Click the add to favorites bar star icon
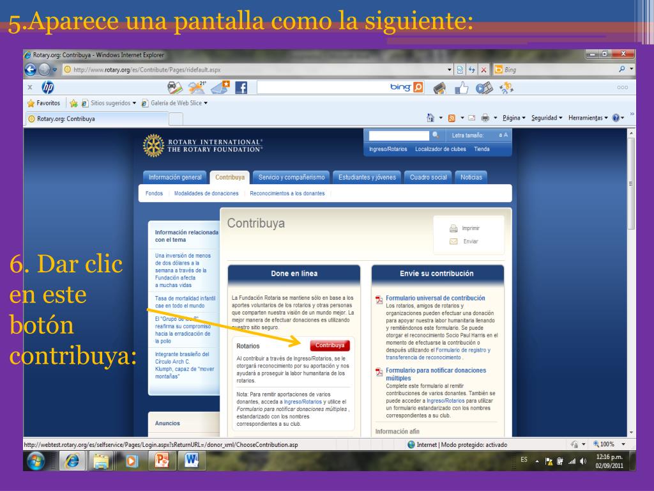This screenshot has width=654, height=491. pos(74,103)
